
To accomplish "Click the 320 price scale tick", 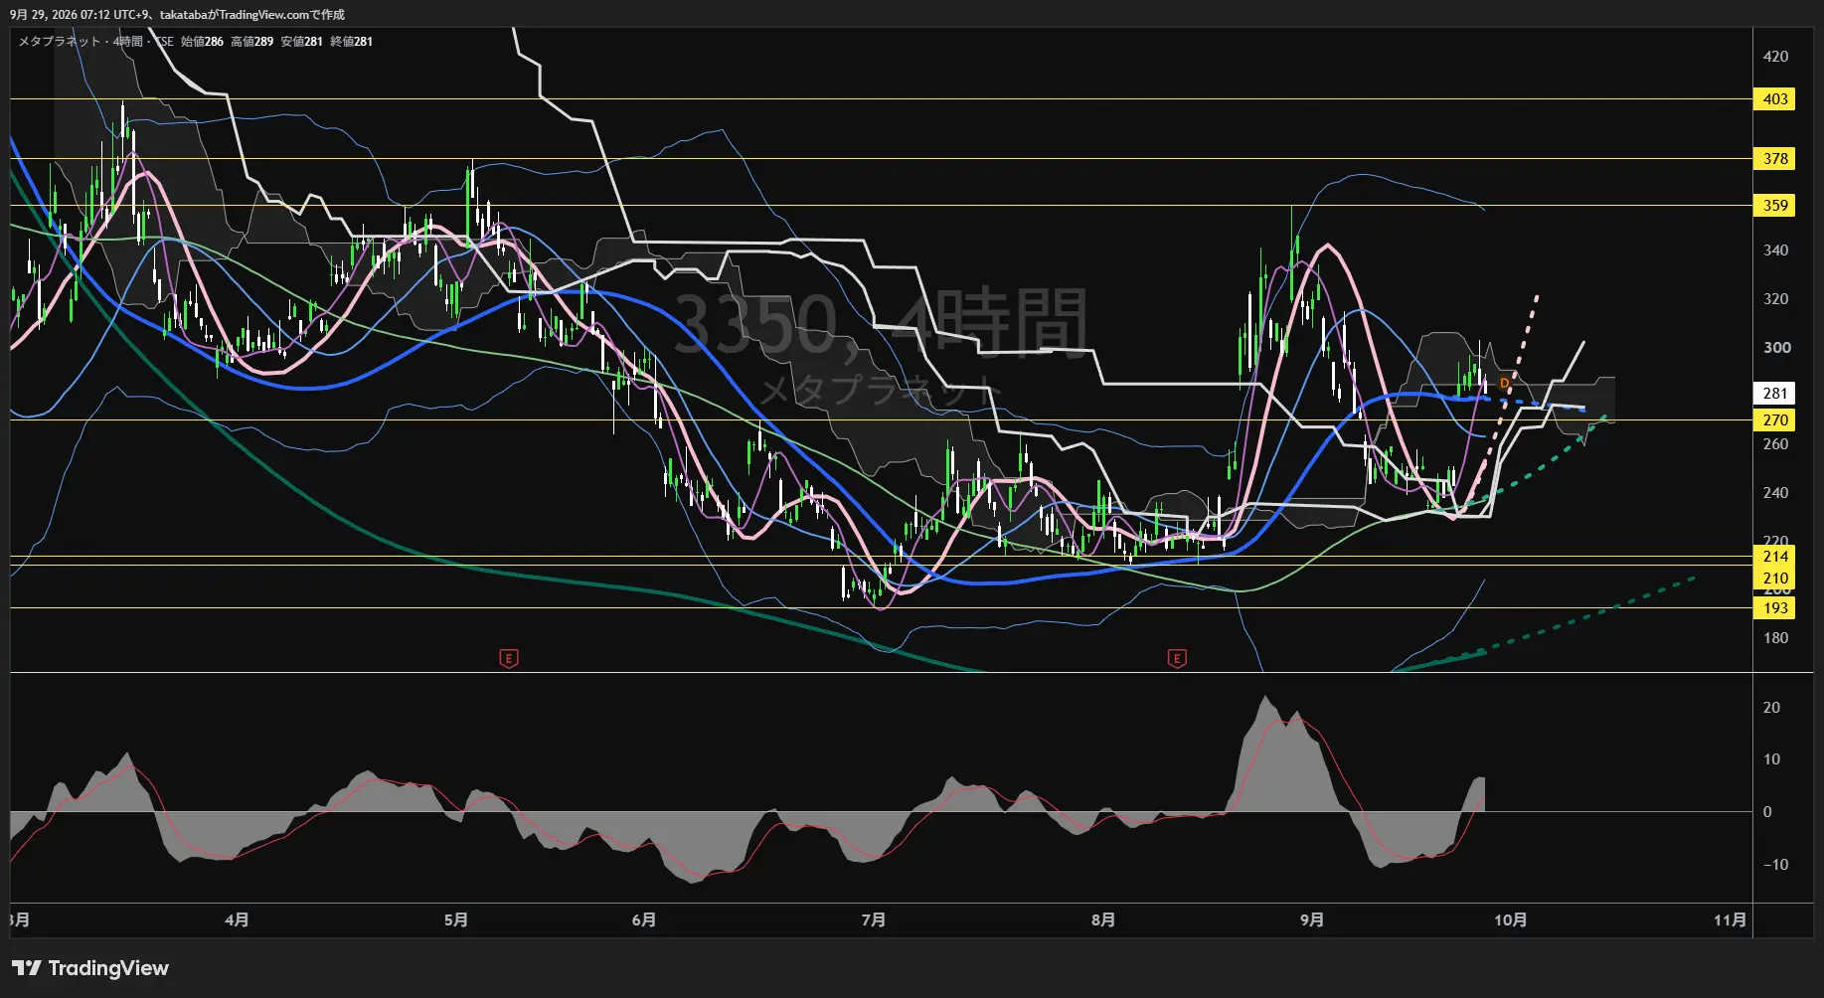I will 1775,299.
